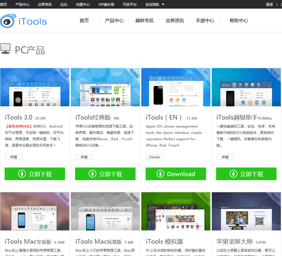Viewport: 282px width, 256px height.
Task: Select 手游中心 in the main navigation
Action: 205,21
